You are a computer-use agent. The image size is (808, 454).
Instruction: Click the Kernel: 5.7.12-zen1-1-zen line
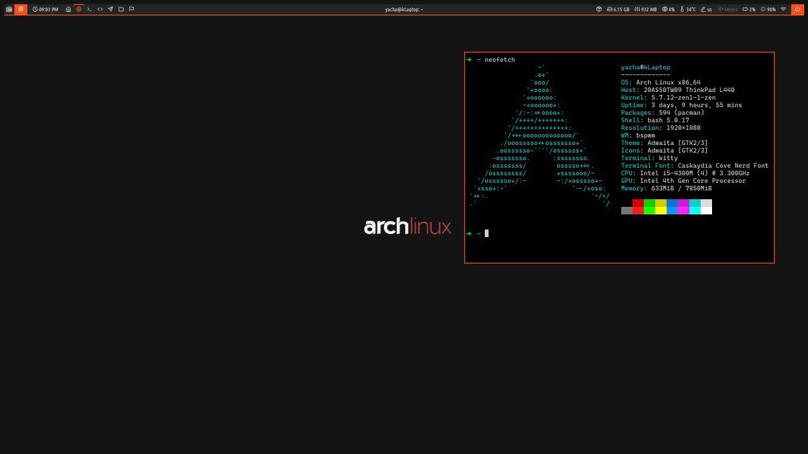pyautogui.click(x=668, y=98)
